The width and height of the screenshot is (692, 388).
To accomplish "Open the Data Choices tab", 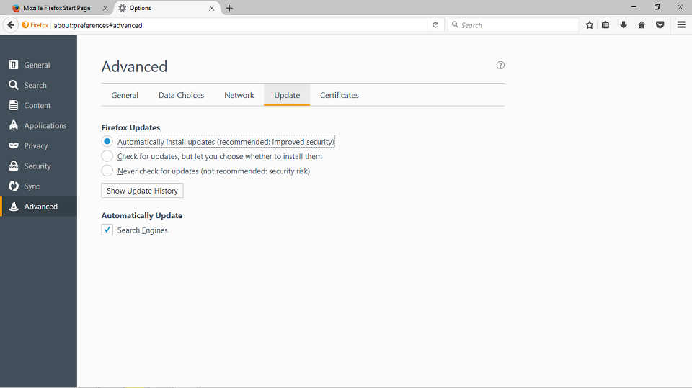I will pos(181,95).
